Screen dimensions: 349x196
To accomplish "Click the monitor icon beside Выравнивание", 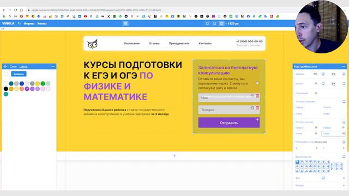I will coord(344,157).
